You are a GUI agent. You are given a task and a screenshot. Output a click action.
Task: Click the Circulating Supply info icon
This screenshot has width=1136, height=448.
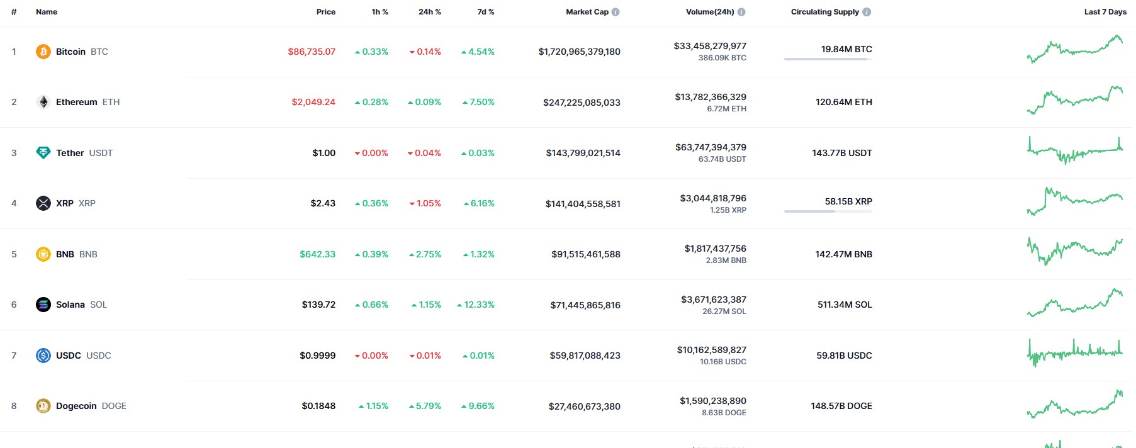[867, 12]
